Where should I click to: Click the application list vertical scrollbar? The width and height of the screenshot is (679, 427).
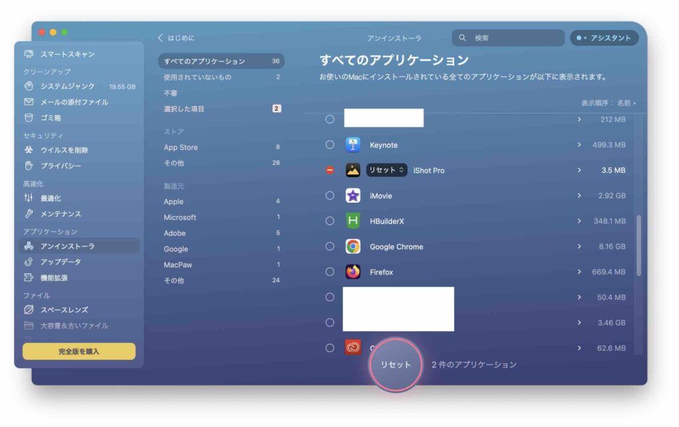coord(639,245)
